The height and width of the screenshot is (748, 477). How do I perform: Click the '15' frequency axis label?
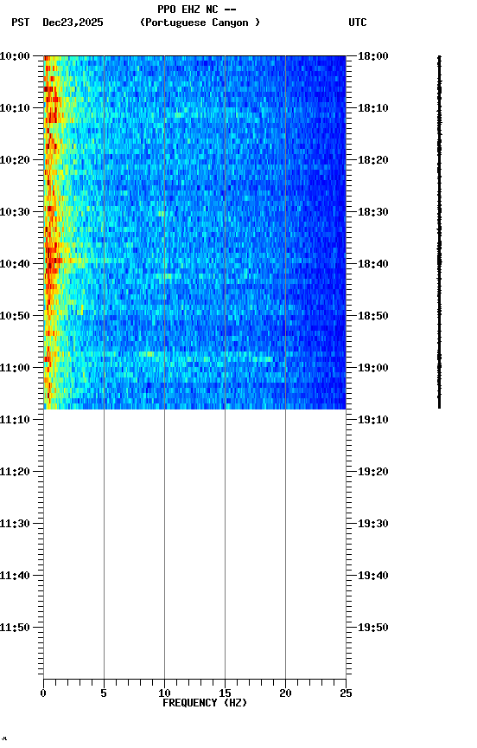pos(225,693)
